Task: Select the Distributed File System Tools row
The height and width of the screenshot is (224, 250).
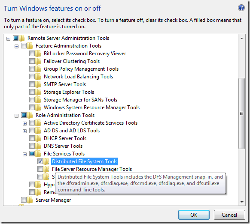Action: point(85,161)
